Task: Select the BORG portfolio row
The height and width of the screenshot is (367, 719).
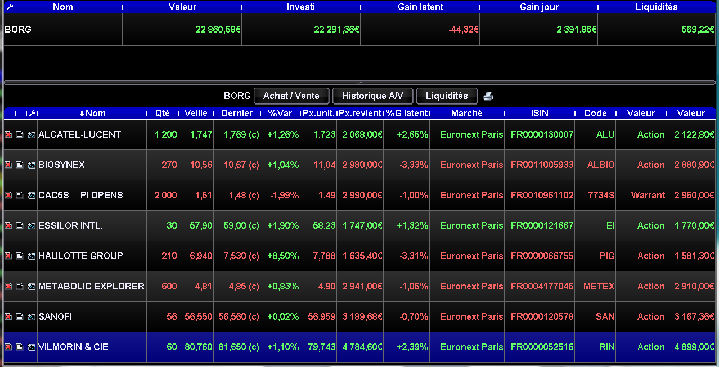Action: tap(359, 29)
